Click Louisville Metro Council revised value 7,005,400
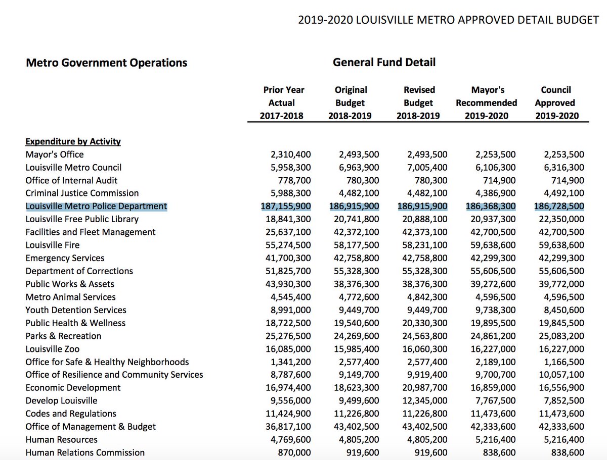This screenshot has width=607, height=460. click(426, 167)
